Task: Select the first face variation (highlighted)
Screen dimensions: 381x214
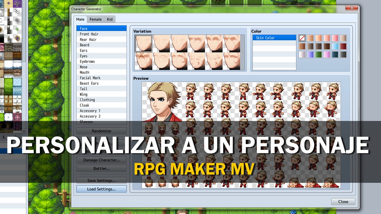Action: click(143, 43)
